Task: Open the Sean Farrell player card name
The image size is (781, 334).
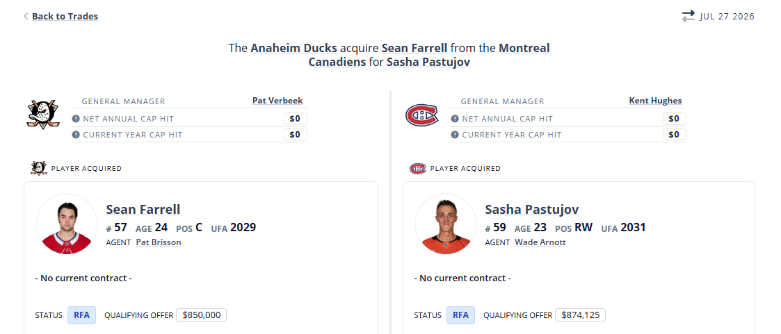Action: [143, 209]
